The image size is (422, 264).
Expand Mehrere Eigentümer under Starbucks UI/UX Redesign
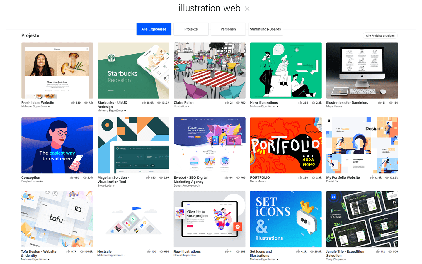tap(112, 111)
